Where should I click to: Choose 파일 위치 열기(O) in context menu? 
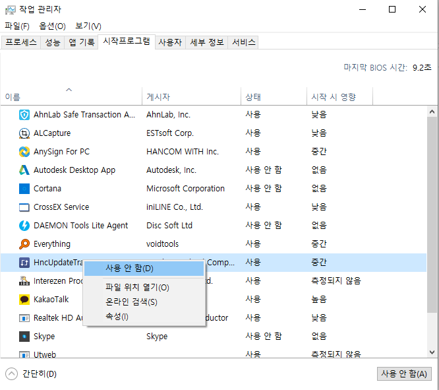pos(144,287)
